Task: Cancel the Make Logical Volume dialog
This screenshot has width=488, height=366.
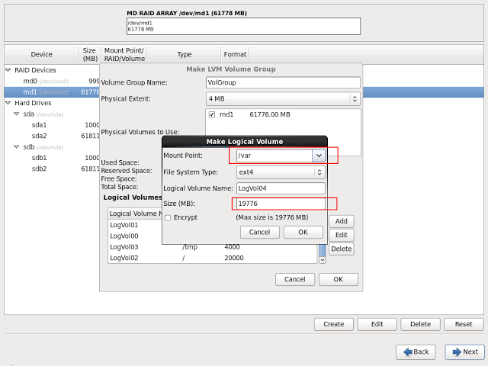Action: click(259, 232)
